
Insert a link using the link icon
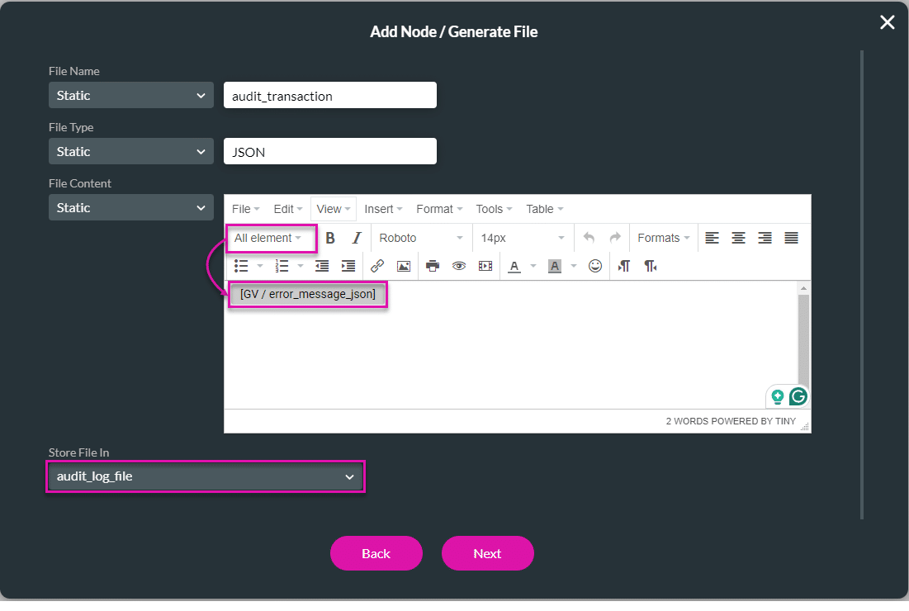377,265
